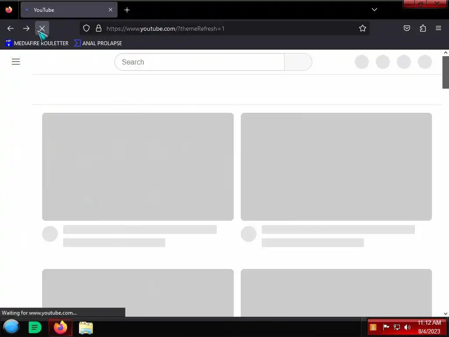Close the YouTube tab
Screen dimensions: 449x337
click(110, 10)
